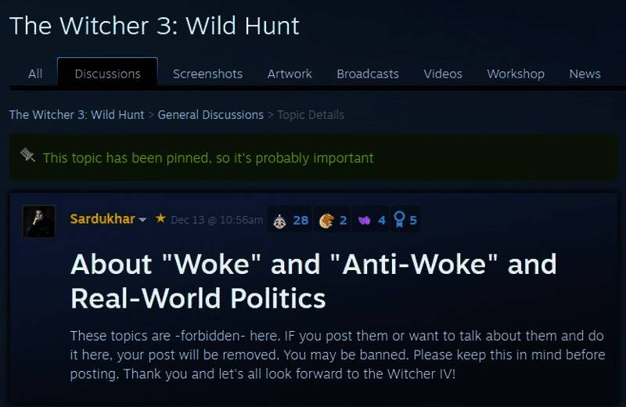Click The Witcher 3: Wild Hunt breadcrumb
Viewport: 626px width, 407px height.
point(77,115)
